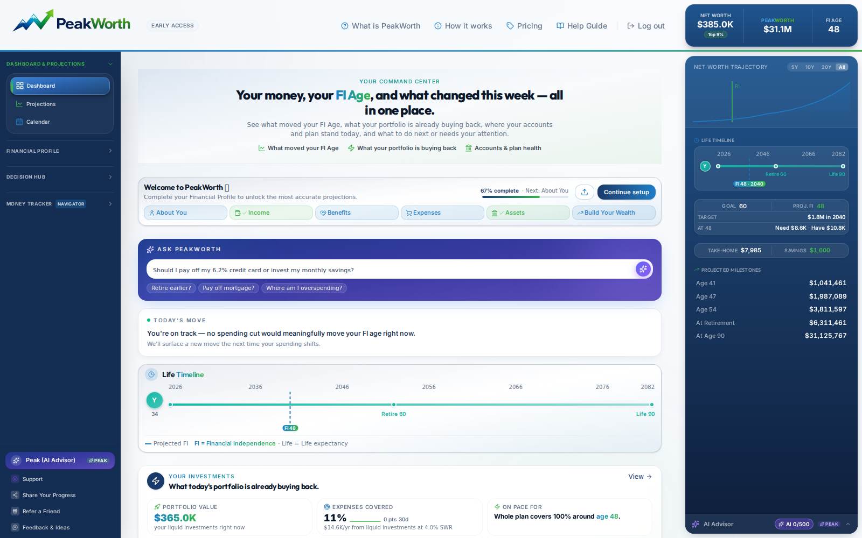Click the At Retirement milestone value $6,311,461

(x=828, y=323)
